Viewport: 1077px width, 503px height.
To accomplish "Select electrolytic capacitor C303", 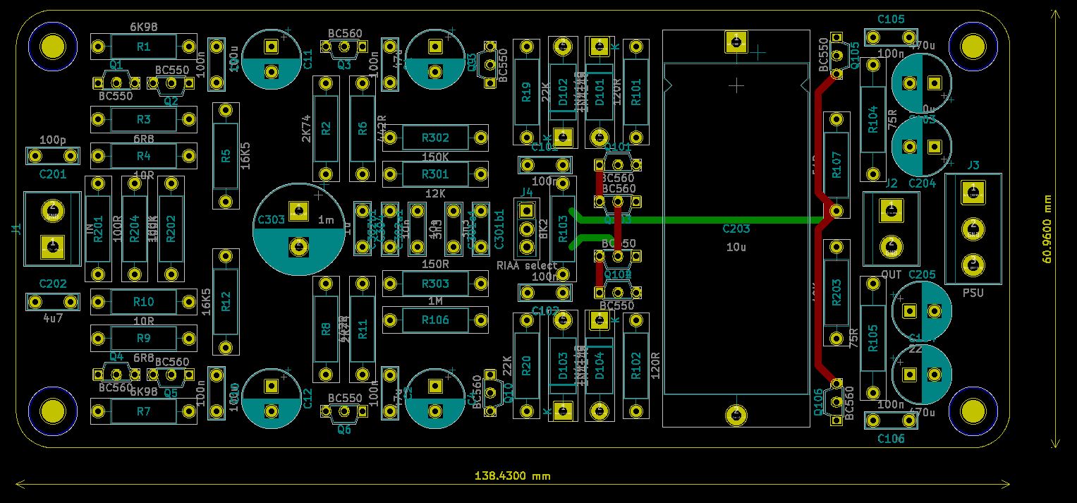I will (x=298, y=229).
